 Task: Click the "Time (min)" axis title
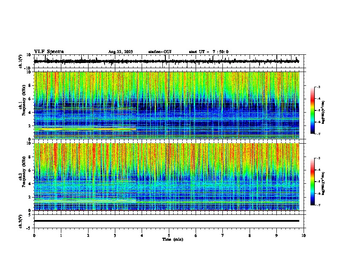[173, 239]
